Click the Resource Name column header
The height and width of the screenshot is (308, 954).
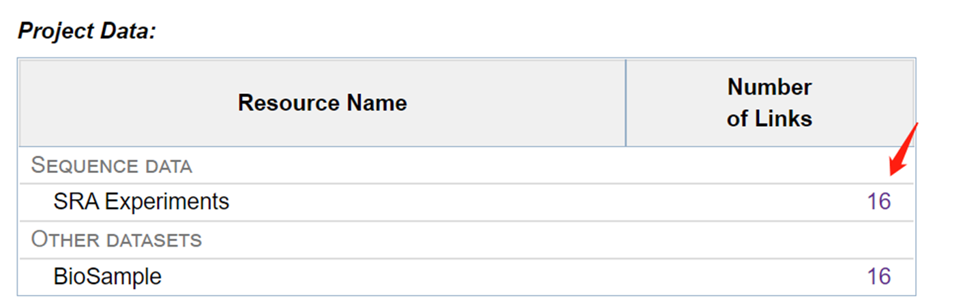[323, 103]
